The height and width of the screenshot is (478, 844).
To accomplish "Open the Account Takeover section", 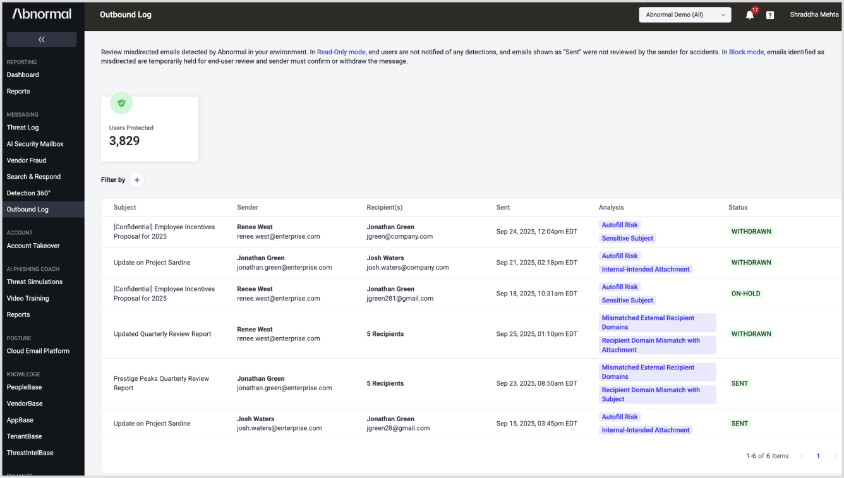I will (x=33, y=246).
